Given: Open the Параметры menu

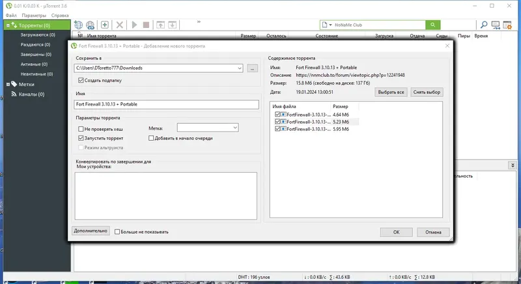Looking at the screenshot, I should 34,15.
